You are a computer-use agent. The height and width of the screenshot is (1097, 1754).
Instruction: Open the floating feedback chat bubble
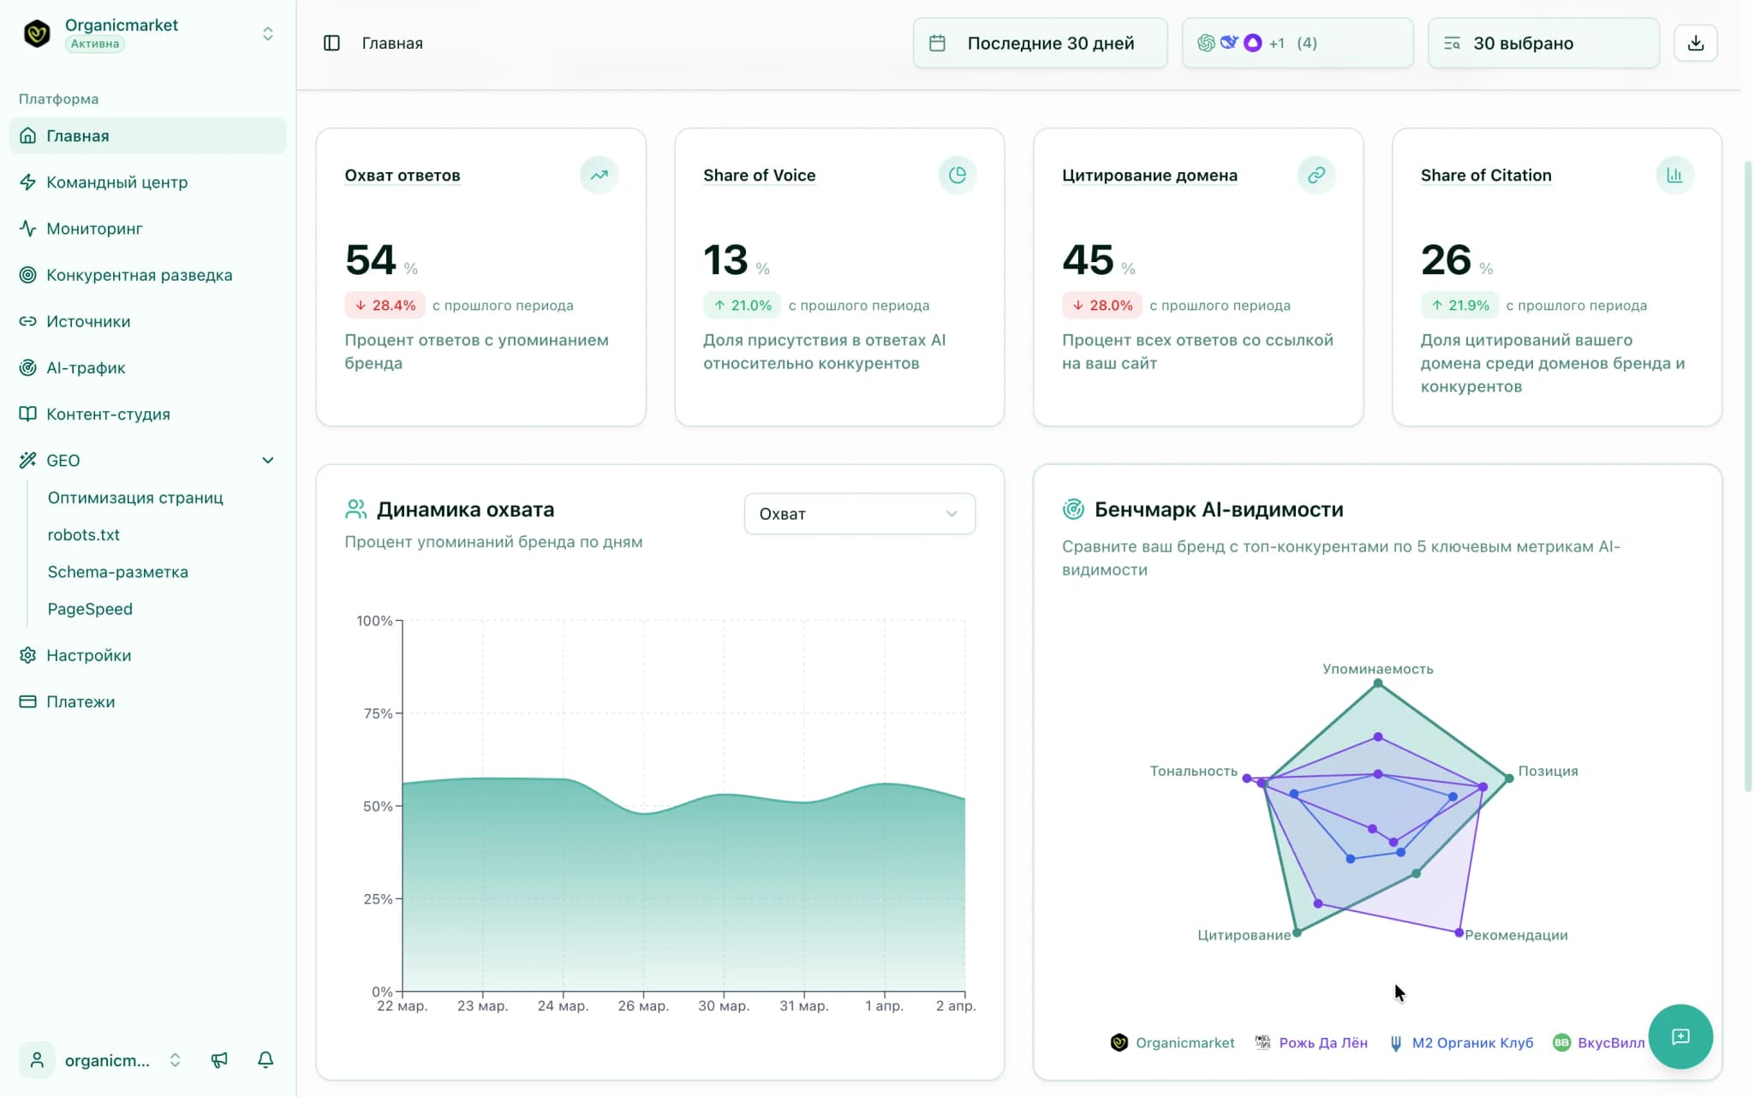pyautogui.click(x=1681, y=1036)
